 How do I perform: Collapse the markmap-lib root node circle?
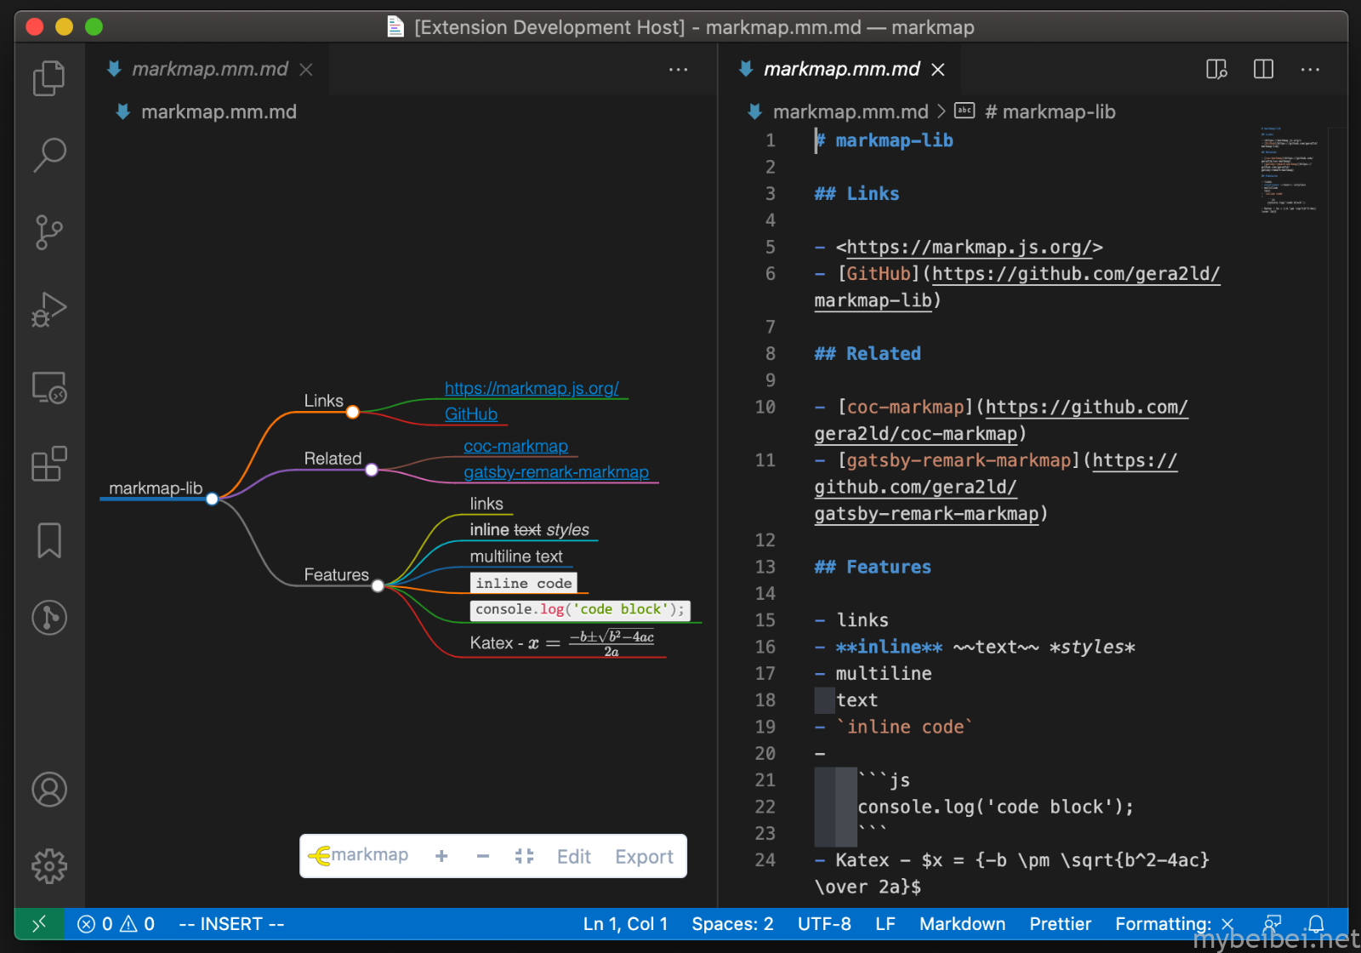(212, 499)
